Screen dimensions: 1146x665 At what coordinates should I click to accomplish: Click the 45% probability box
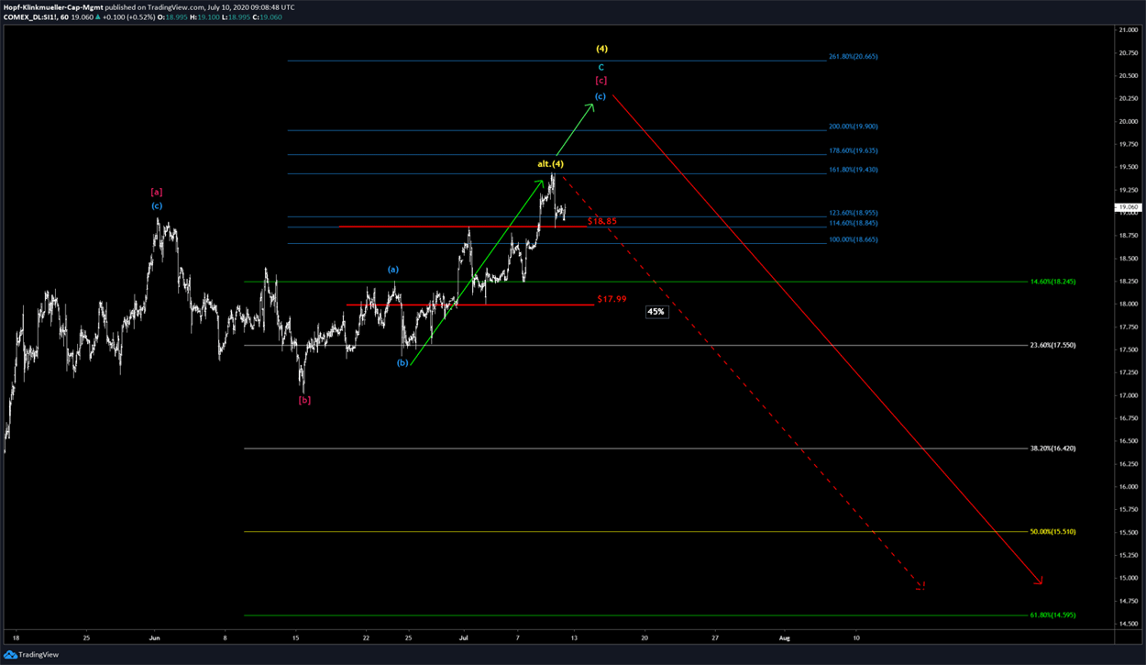[x=656, y=312]
